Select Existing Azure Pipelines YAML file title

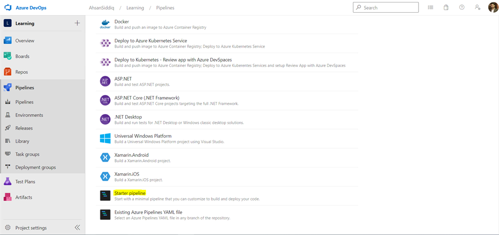[148, 212]
